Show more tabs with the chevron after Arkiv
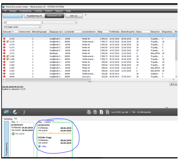 tap(86, 15)
